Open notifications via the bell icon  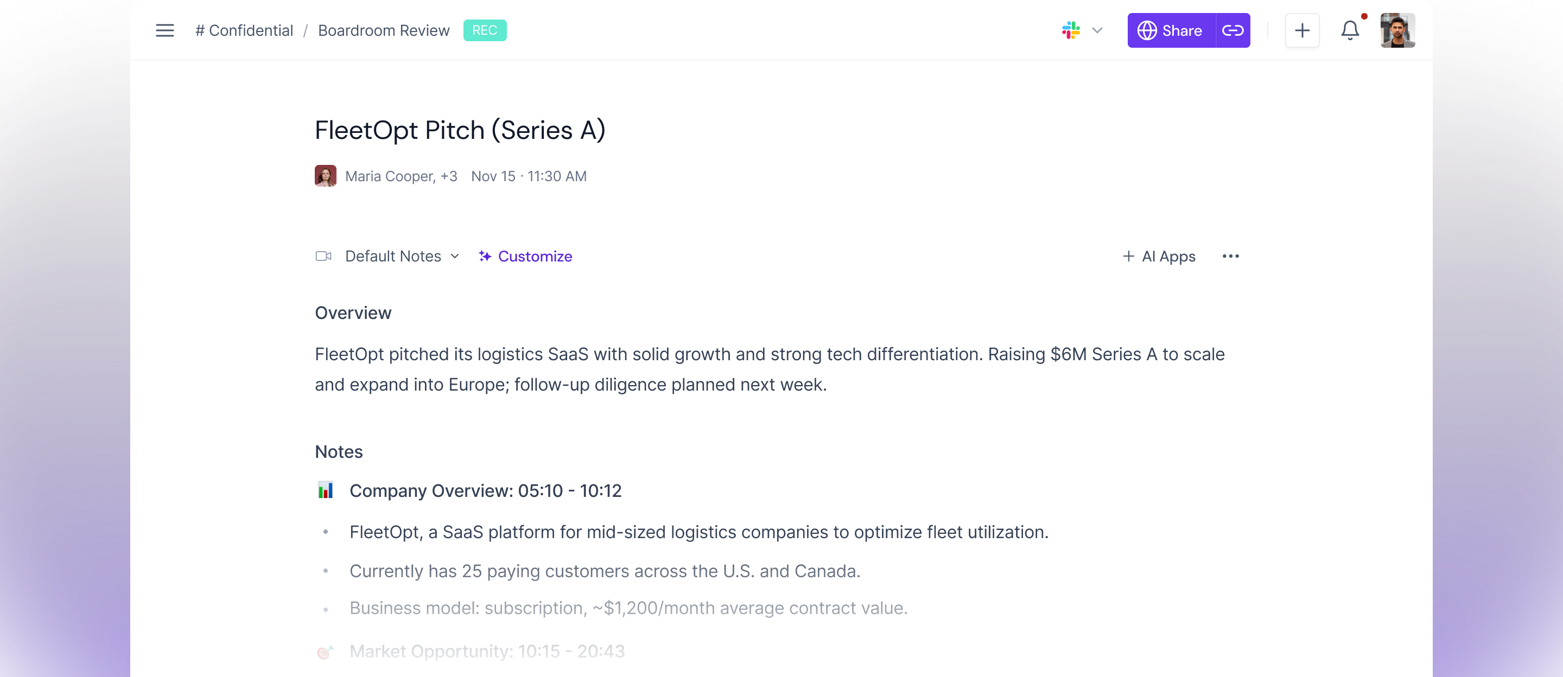click(1349, 30)
